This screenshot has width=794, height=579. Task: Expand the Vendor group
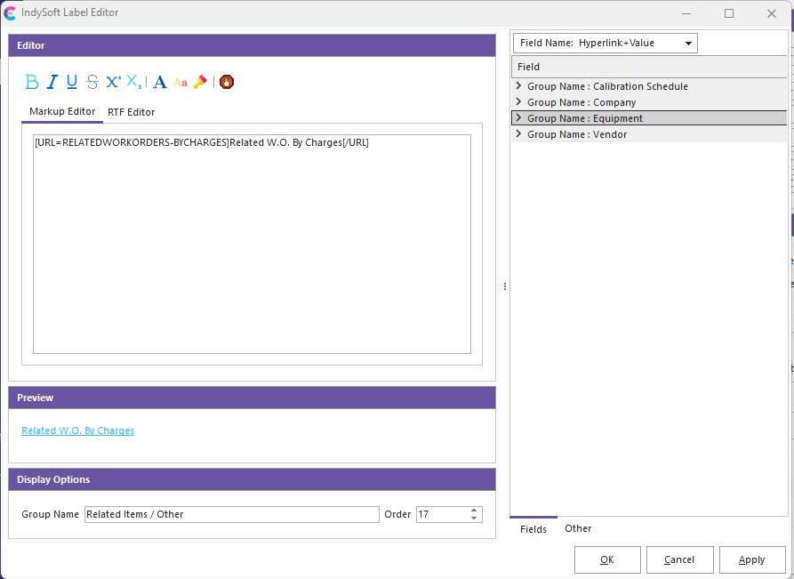point(518,134)
